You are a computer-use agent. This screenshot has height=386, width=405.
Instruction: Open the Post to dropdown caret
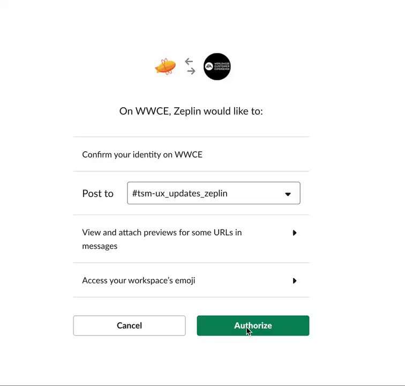pyautogui.click(x=288, y=194)
